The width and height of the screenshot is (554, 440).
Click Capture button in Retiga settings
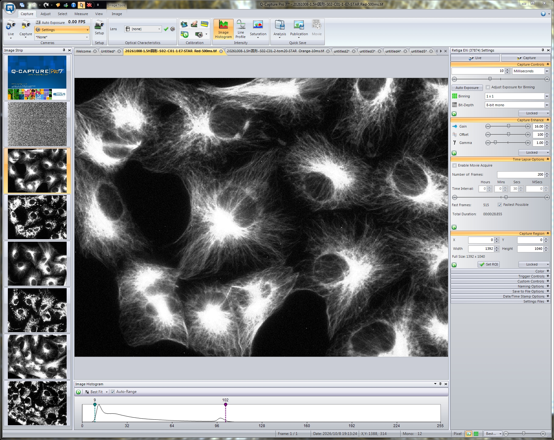(526, 58)
